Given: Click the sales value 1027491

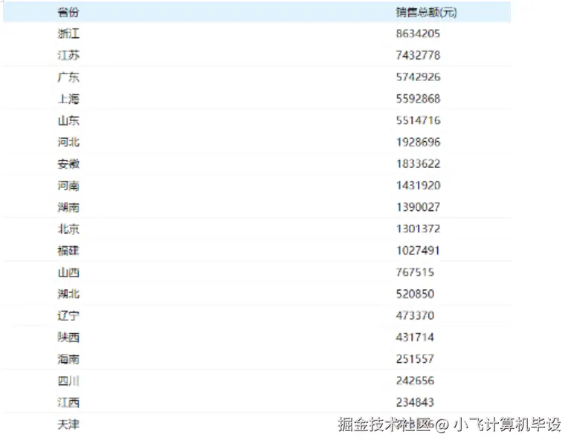Looking at the screenshot, I should click(418, 251).
